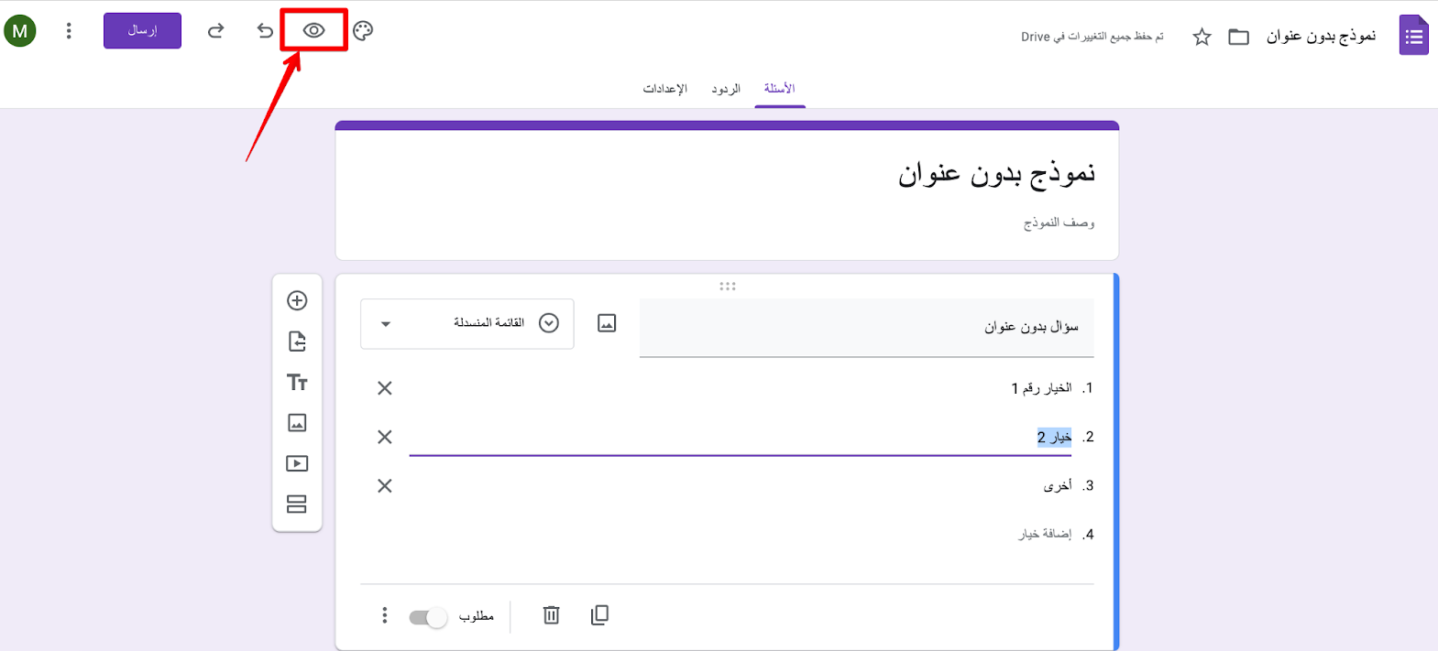This screenshot has width=1438, height=651.
Task: Add a new question with plus icon
Action: point(297,300)
